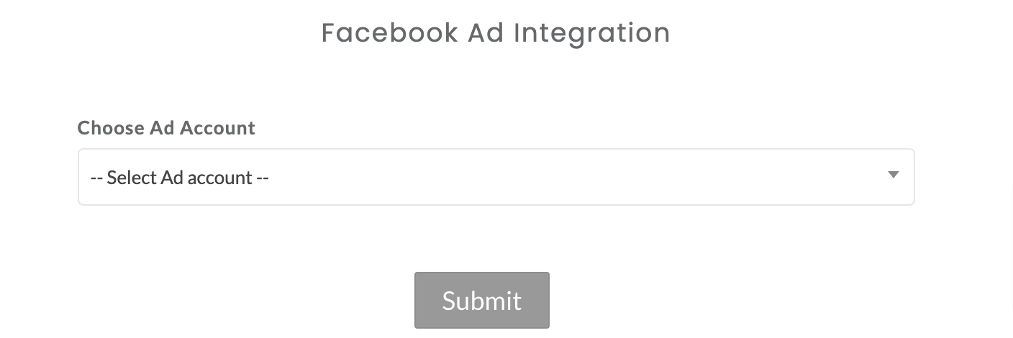Expand the Ad Account combo box
1013x338 pixels.
tap(496, 177)
